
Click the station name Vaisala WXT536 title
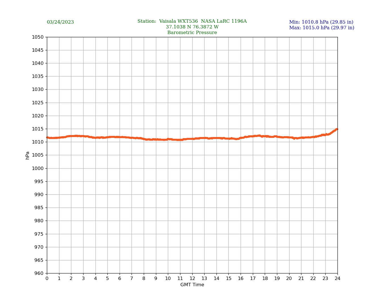[x=192, y=21]
